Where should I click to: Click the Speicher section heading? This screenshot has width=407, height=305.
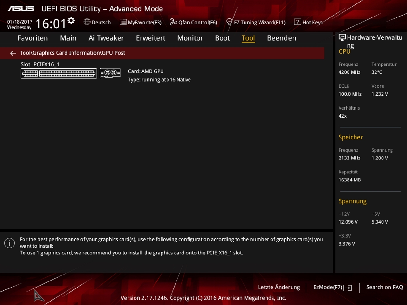point(351,137)
